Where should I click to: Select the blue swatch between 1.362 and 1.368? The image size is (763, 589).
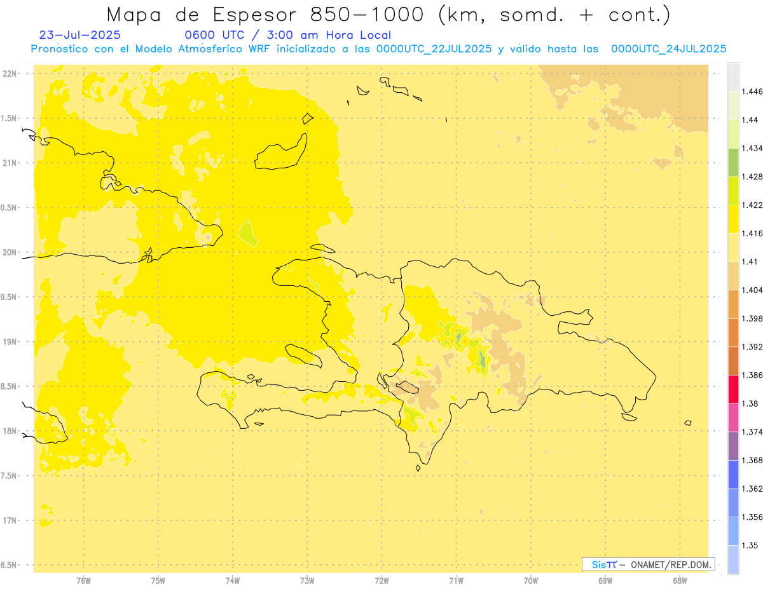734,474
